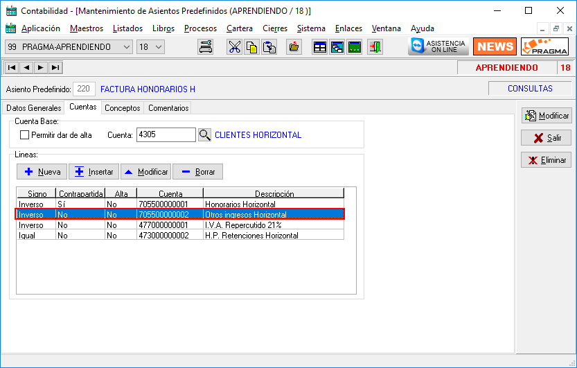
Task: Click Salir button
Action: coord(547,138)
